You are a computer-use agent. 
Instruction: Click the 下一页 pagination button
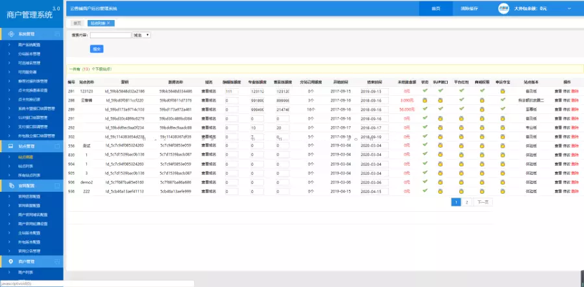pyautogui.click(x=483, y=202)
